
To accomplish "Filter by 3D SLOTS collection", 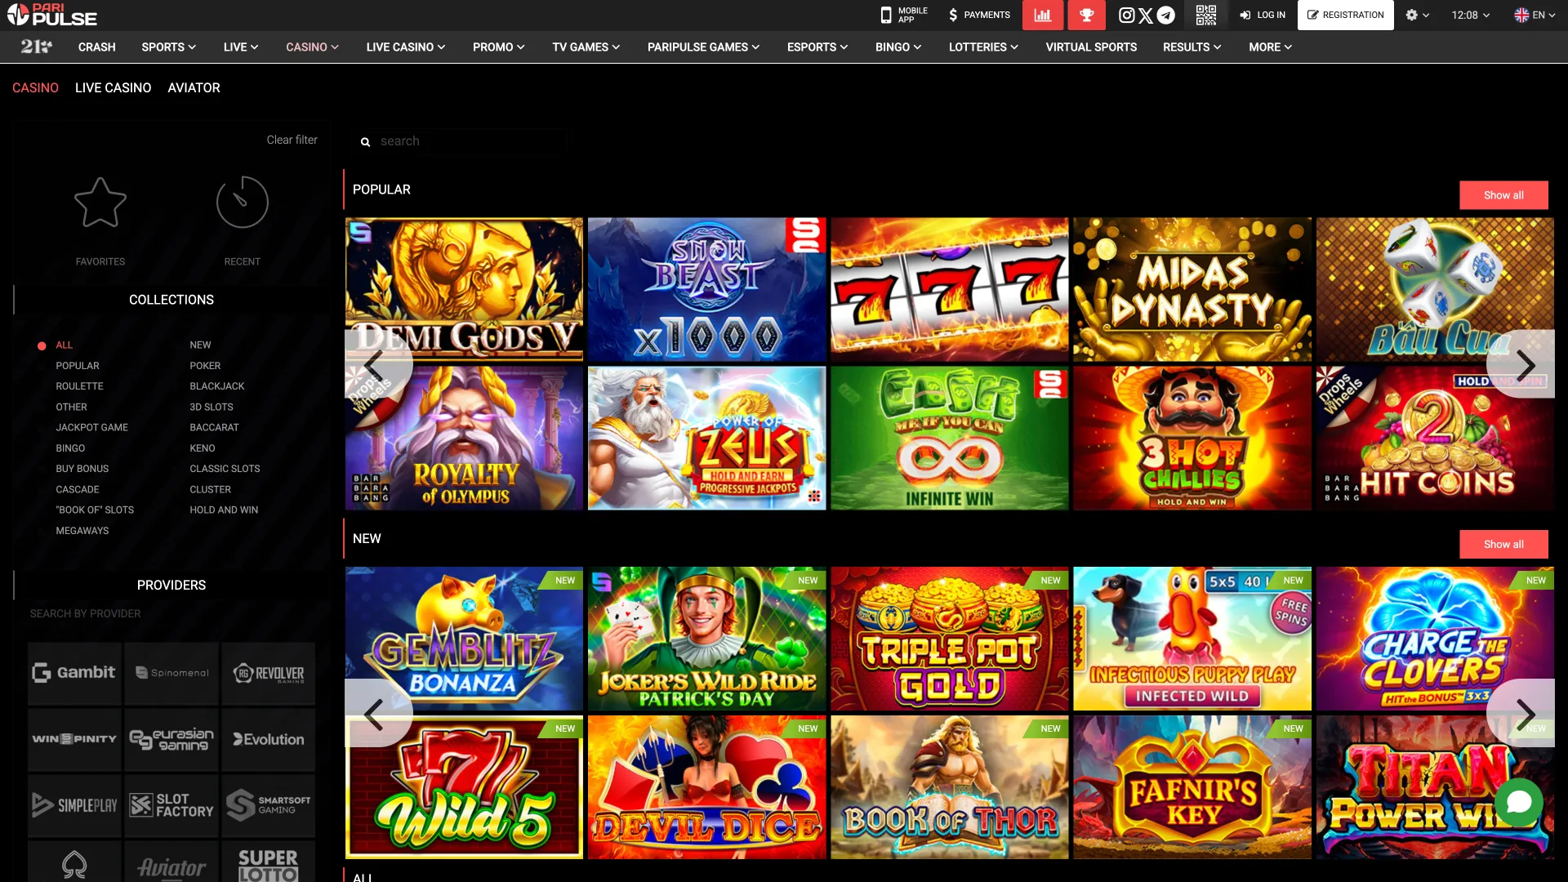I will click(x=212, y=407).
